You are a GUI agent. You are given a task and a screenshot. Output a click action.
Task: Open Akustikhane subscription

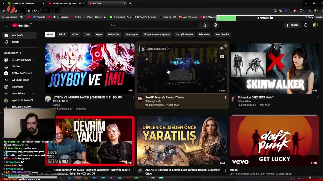point(20,94)
